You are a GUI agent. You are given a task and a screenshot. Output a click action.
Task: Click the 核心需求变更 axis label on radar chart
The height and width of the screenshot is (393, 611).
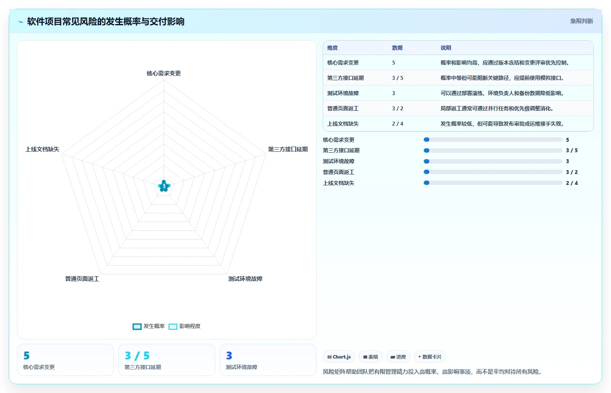point(164,73)
